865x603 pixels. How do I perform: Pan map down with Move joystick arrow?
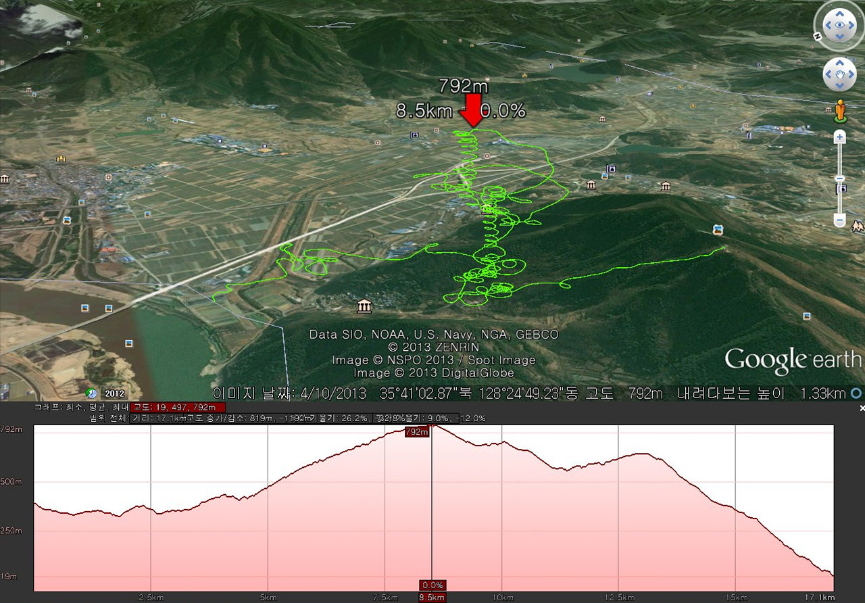[x=839, y=87]
